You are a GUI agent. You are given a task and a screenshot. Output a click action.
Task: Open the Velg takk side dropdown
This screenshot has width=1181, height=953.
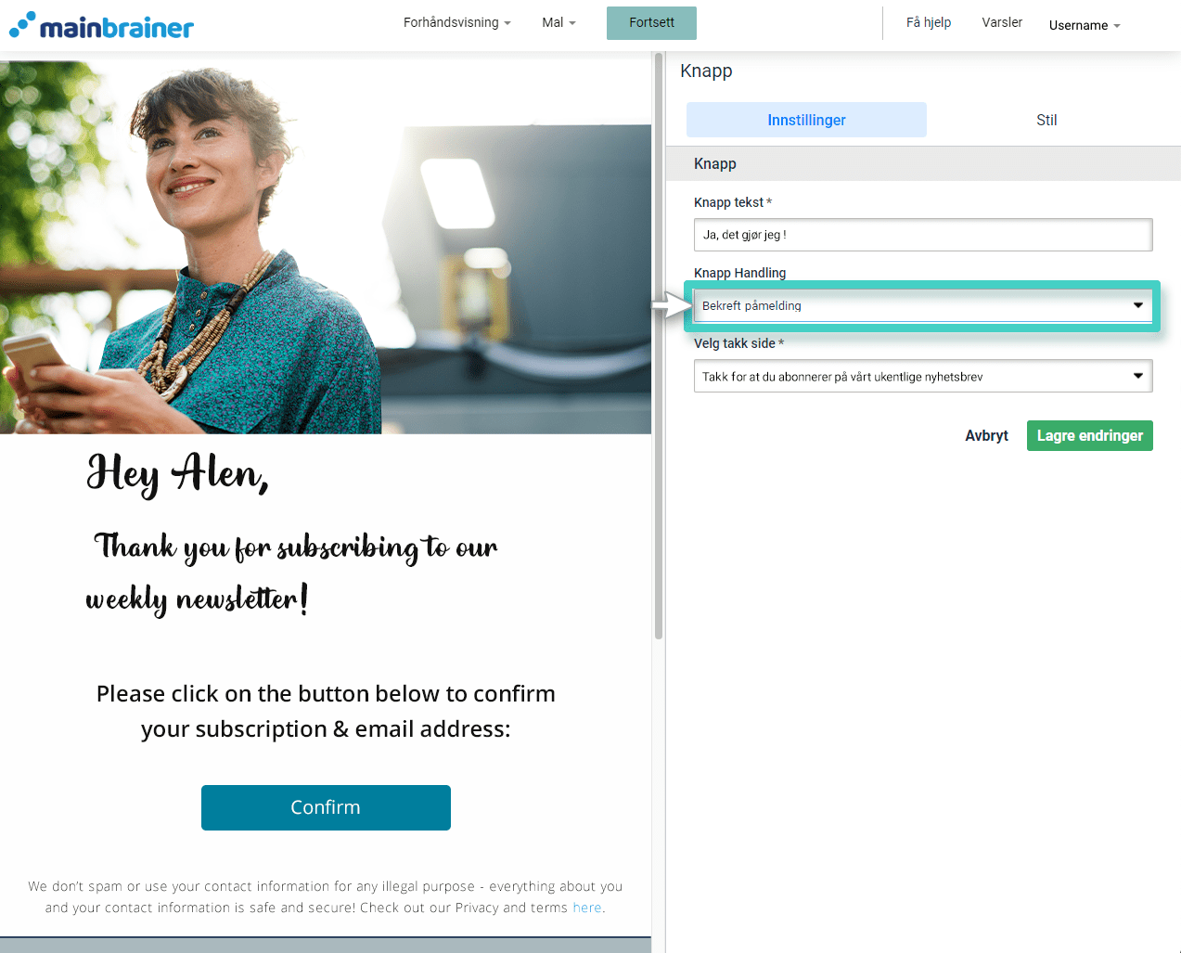[923, 376]
